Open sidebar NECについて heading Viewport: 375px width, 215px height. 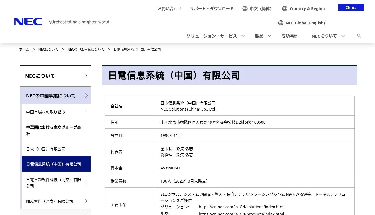[x=56, y=76]
